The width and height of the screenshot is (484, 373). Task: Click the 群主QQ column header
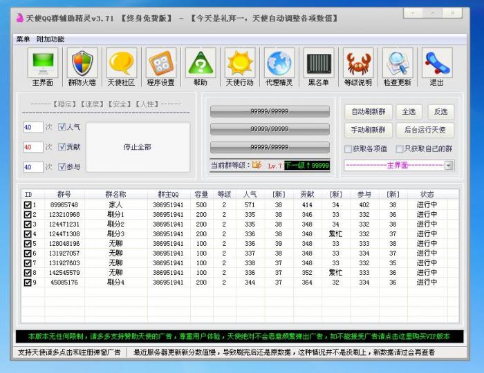tap(169, 195)
